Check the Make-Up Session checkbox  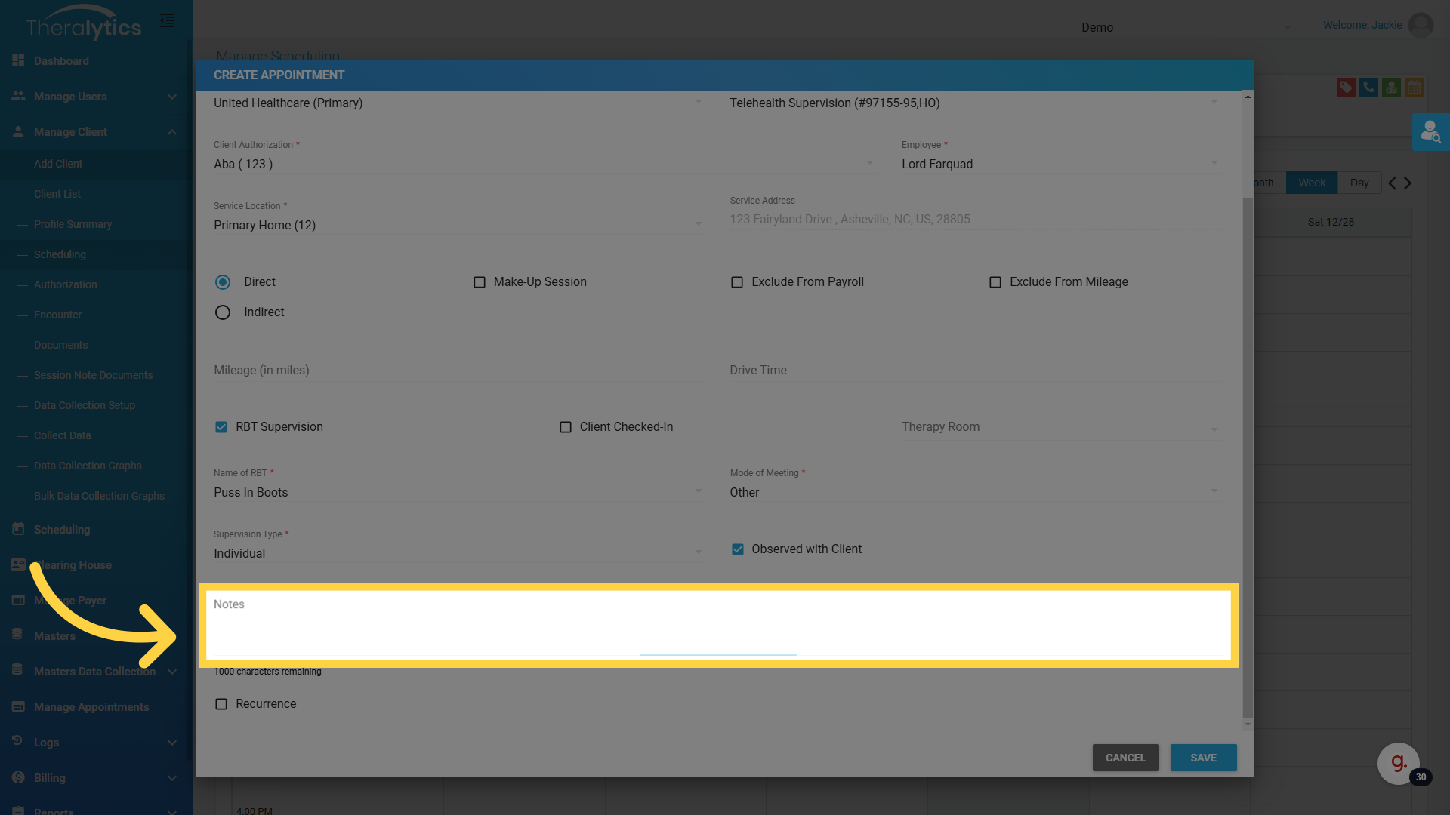(x=480, y=282)
